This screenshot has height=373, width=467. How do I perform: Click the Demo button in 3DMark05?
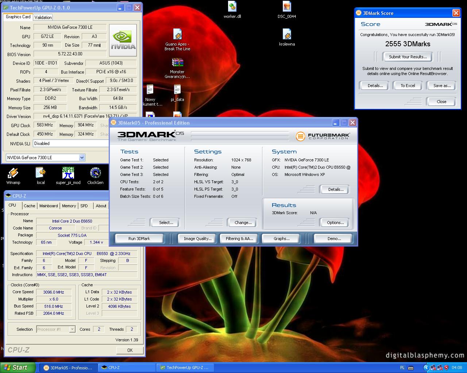tap(333, 239)
